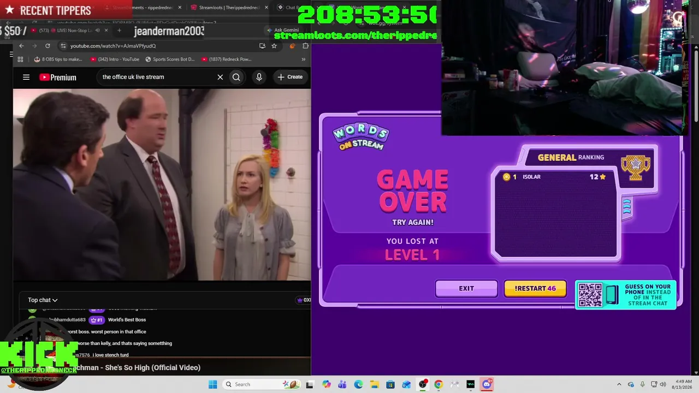The height and width of the screenshot is (393, 699).
Task: Open '(1837) Redneck Pow...' bookmark
Action: pos(226,59)
